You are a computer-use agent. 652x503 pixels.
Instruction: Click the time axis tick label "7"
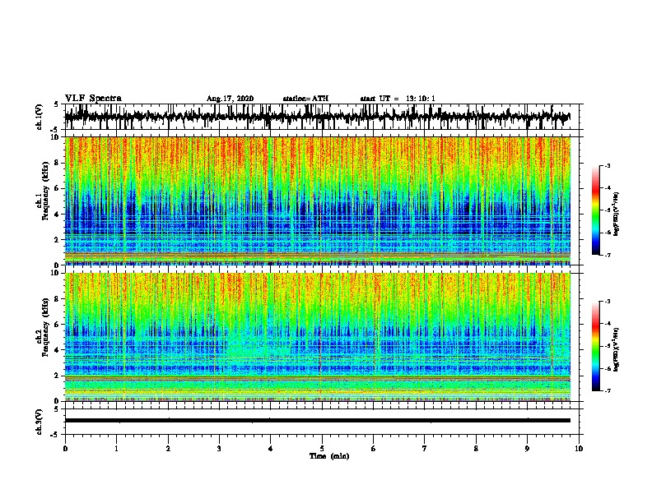[x=425, y=449]
